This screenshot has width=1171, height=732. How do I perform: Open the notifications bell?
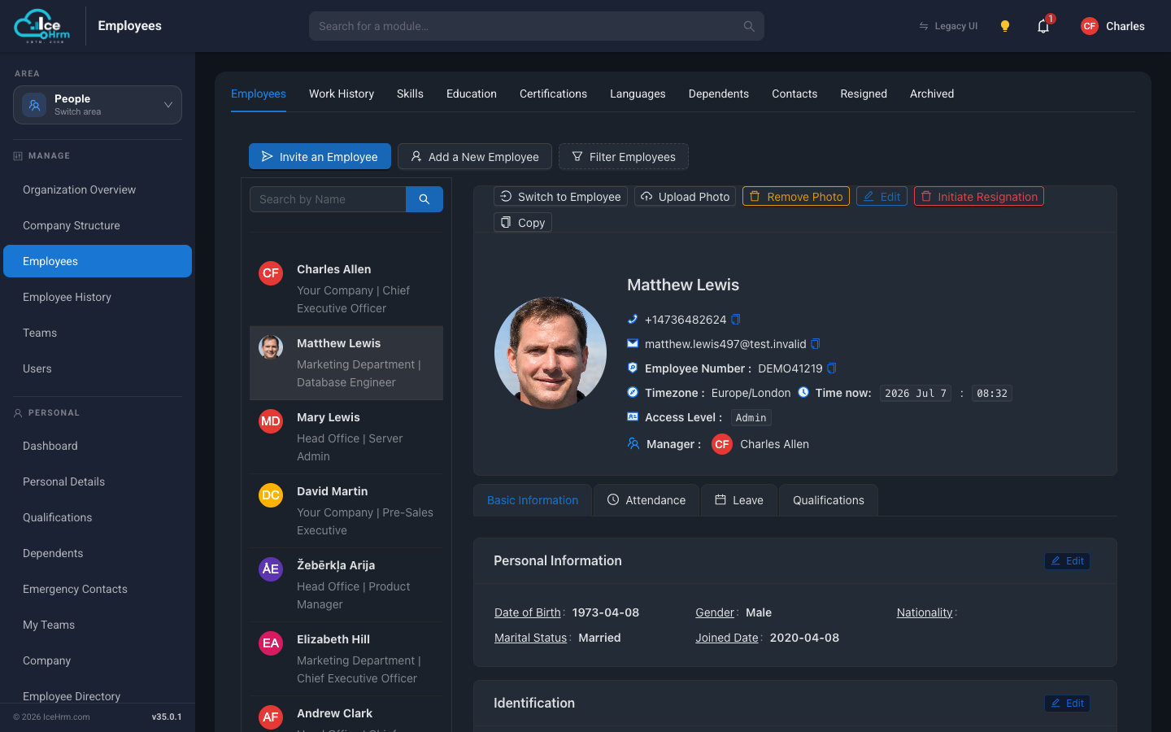pyautogui.click(x=1043, y=26)
